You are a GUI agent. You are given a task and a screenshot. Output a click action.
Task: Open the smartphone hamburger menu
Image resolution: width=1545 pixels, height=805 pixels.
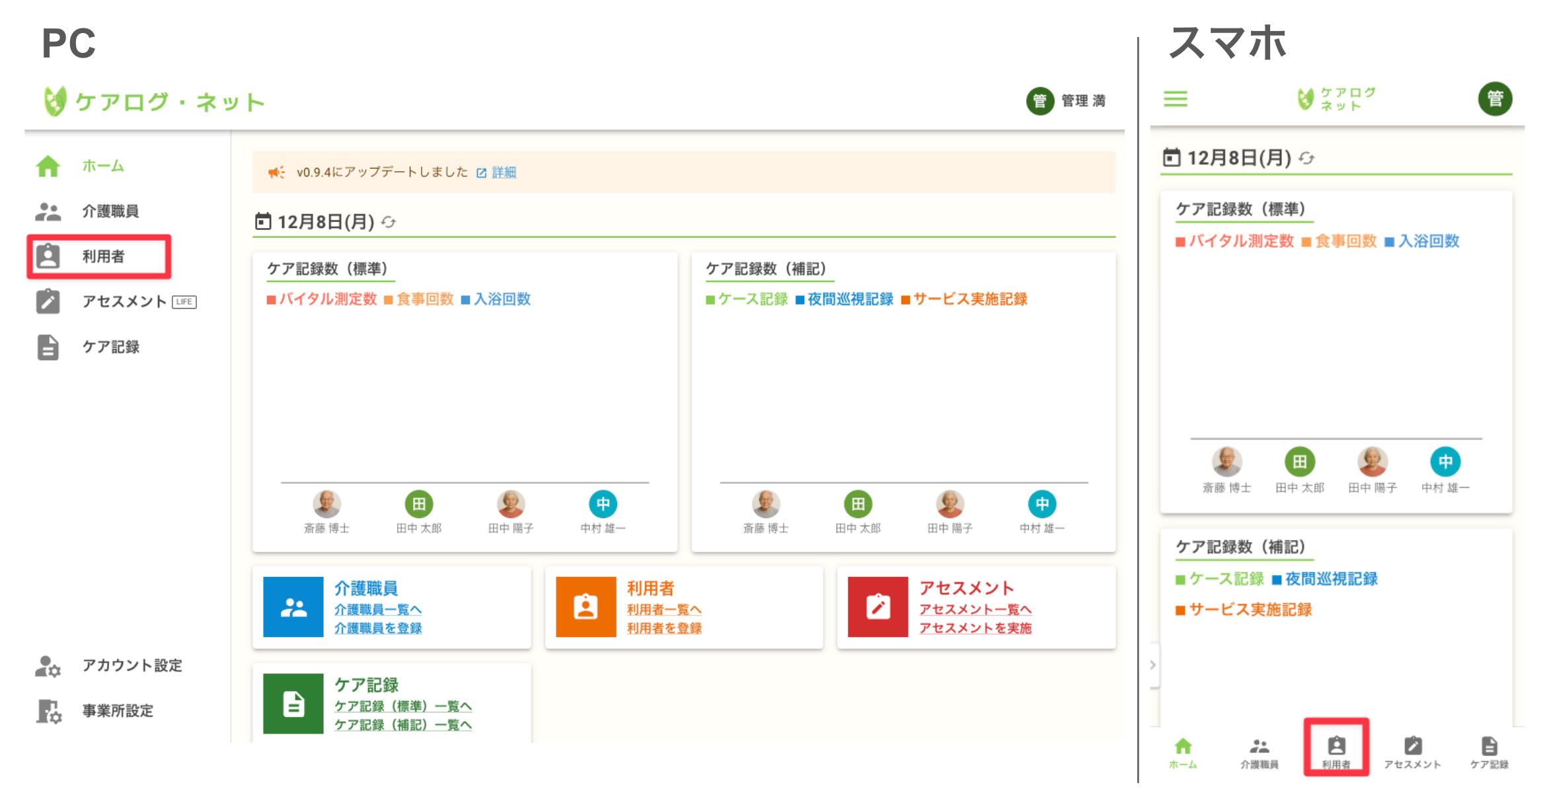1175,99
